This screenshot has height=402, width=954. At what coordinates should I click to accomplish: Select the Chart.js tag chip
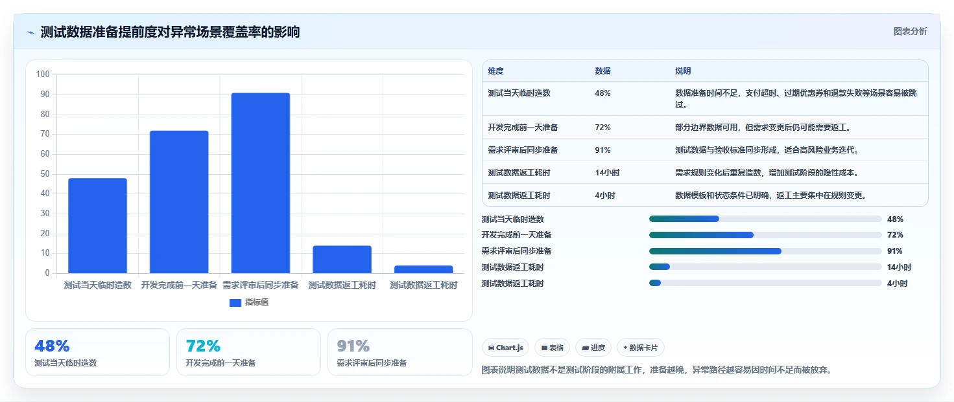[506, 348]
